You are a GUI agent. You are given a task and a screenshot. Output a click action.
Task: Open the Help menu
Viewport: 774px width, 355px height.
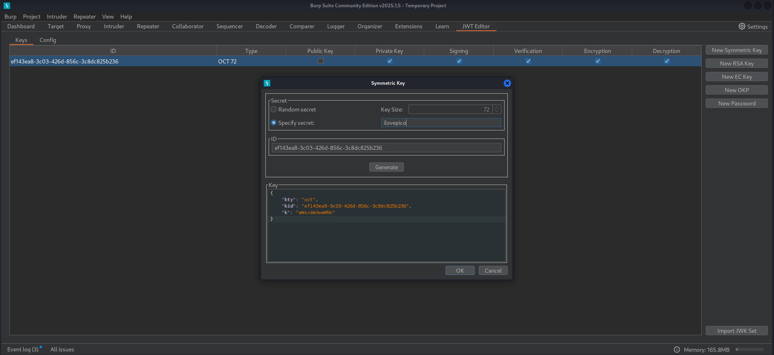click(126, 17)
